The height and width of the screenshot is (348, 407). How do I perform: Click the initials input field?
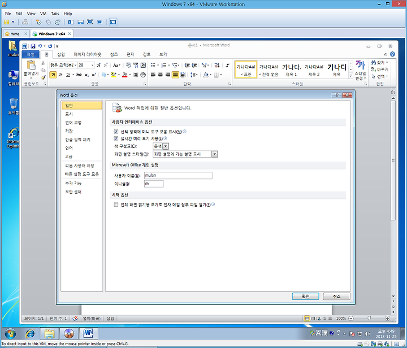coord(154,184)
